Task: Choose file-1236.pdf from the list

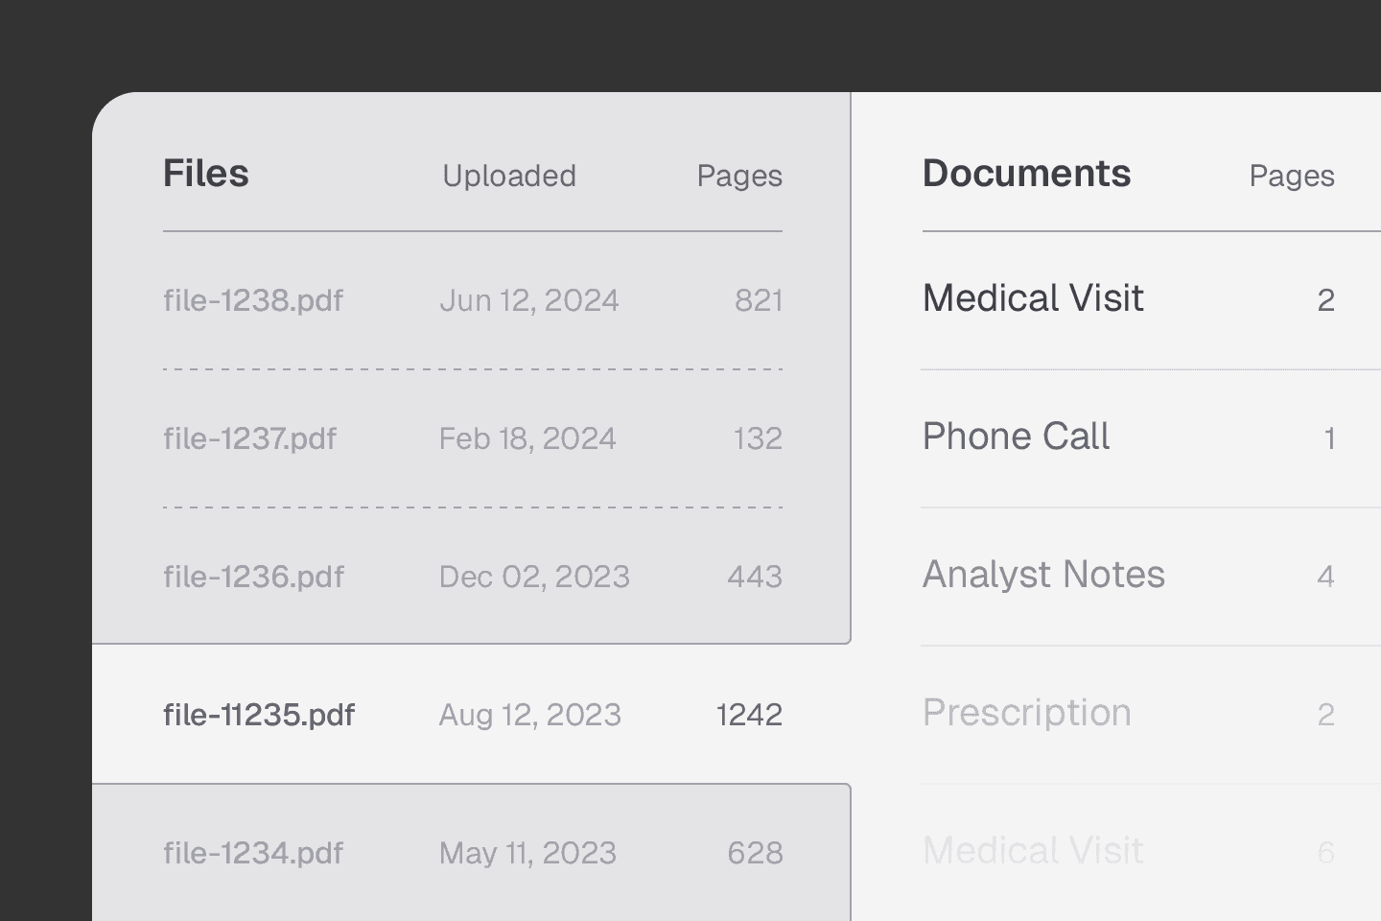Action: (473, 576)
